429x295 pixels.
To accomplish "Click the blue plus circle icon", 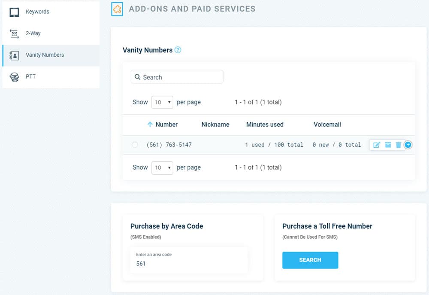I will [x=408, y=145].
